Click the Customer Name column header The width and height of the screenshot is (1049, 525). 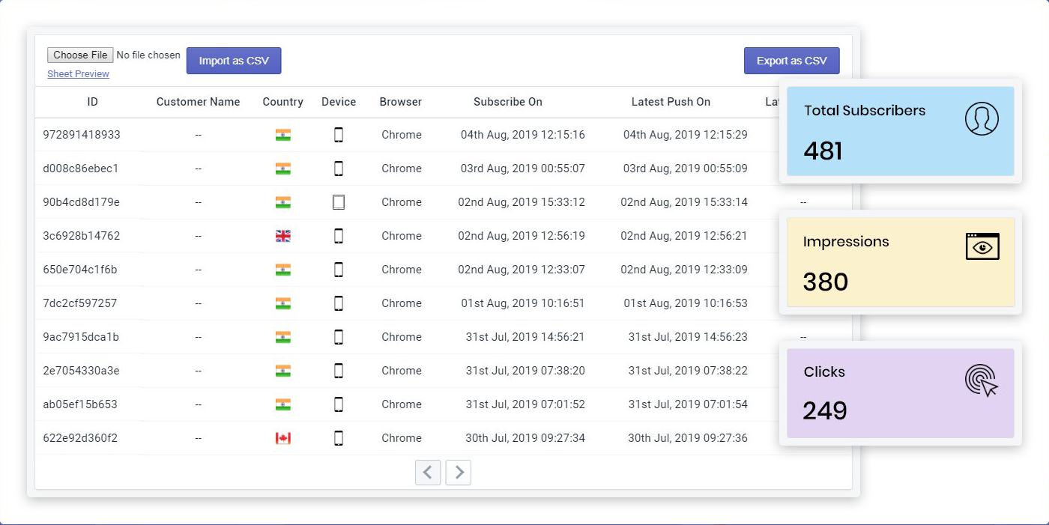(x=198, y=102)
